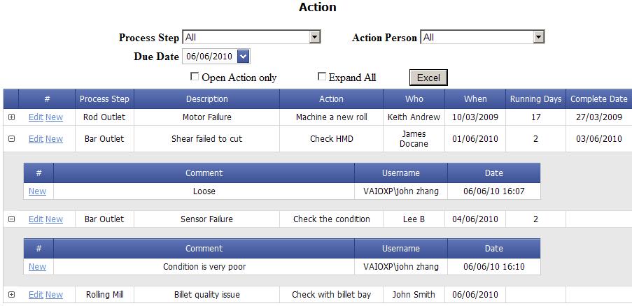Click the Due Date input field

tap(210, 57)
